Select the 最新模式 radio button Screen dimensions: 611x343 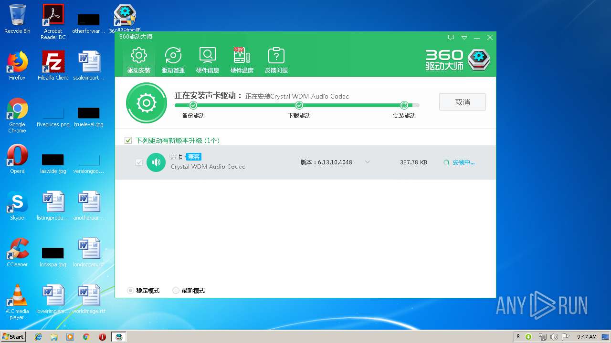coord(176,290)
